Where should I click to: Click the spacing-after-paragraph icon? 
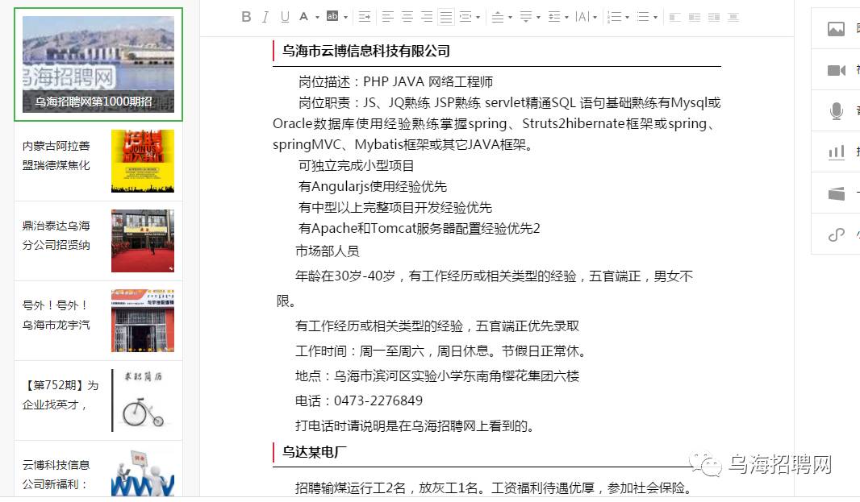point(525,17)
